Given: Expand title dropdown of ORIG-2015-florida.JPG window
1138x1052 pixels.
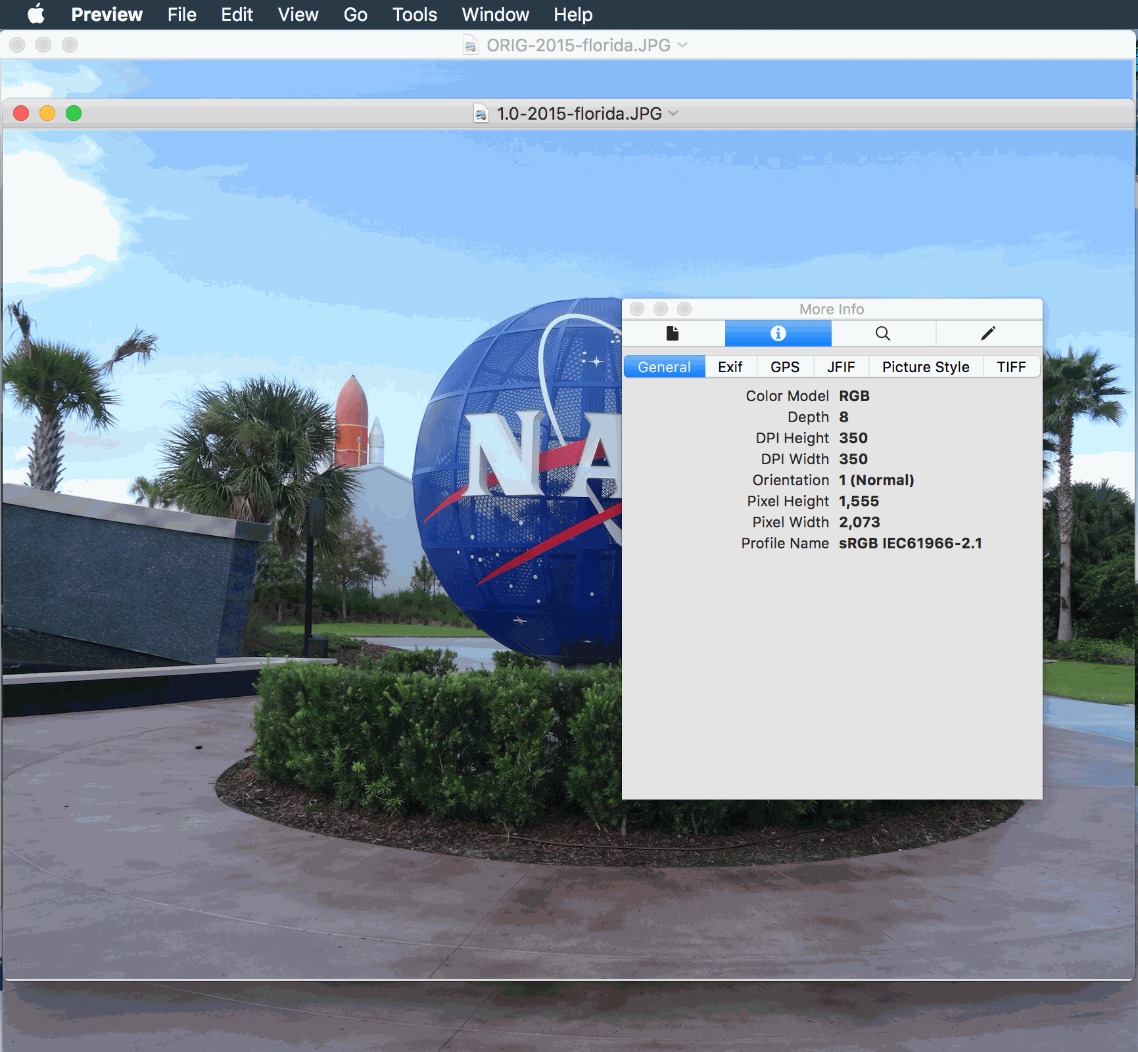Looking at the screenshot, I should coord(682,45).
